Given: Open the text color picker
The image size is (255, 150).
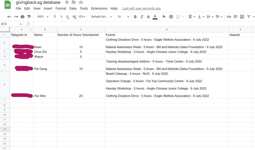Looking at the screenshot, I should click(x=155, y=17).
